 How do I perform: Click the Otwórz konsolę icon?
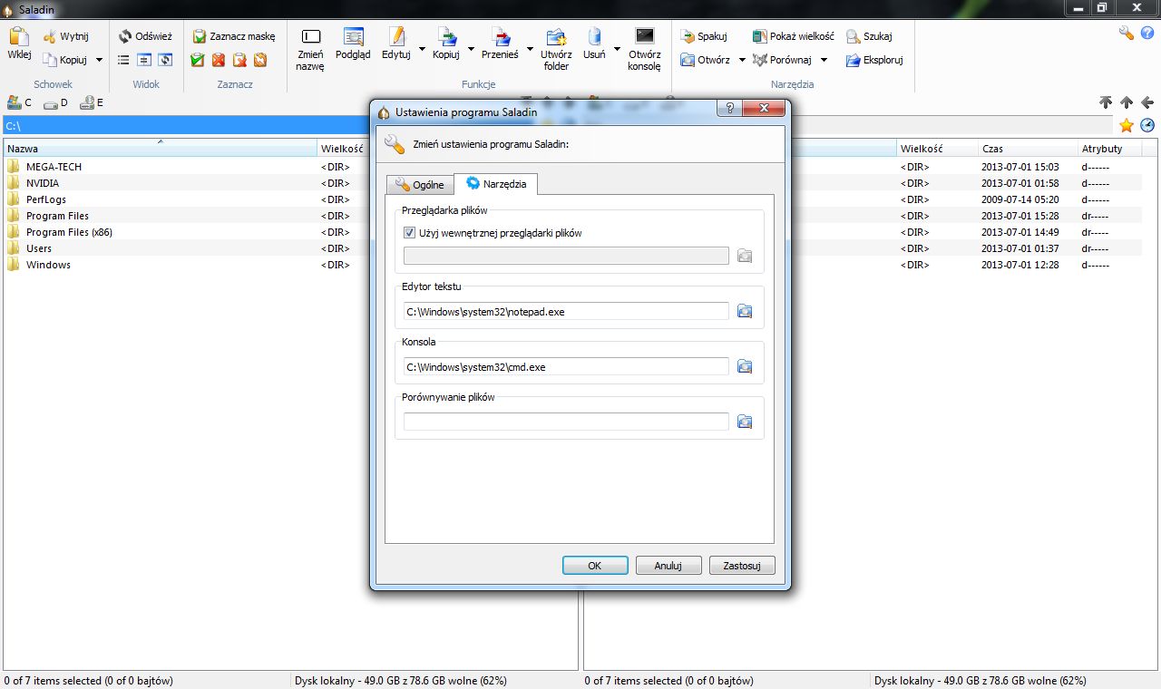coord(645,36)
